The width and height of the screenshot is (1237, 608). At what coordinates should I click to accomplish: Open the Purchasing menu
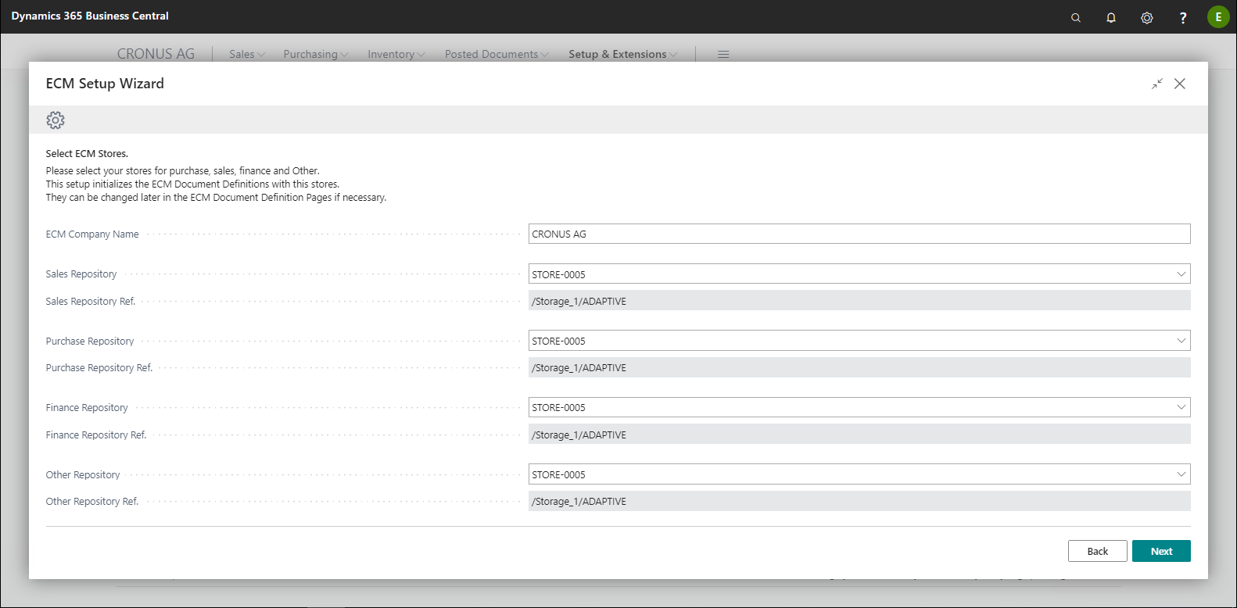click(x=316, y=54)
